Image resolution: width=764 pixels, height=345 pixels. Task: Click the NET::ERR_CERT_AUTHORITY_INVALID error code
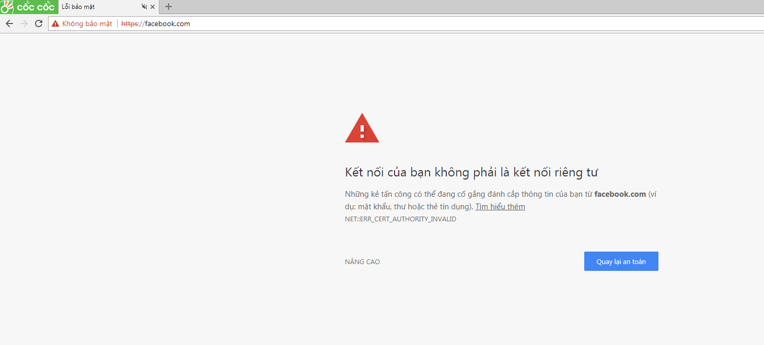coord(400,219)
